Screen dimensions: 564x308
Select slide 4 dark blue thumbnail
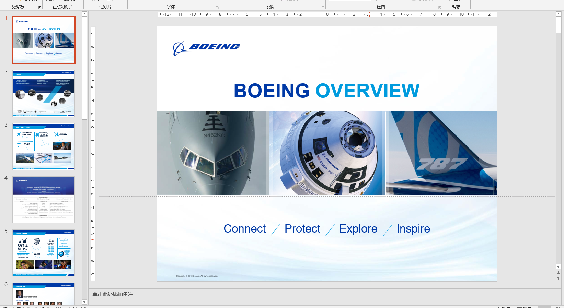(x=44, y=200)
